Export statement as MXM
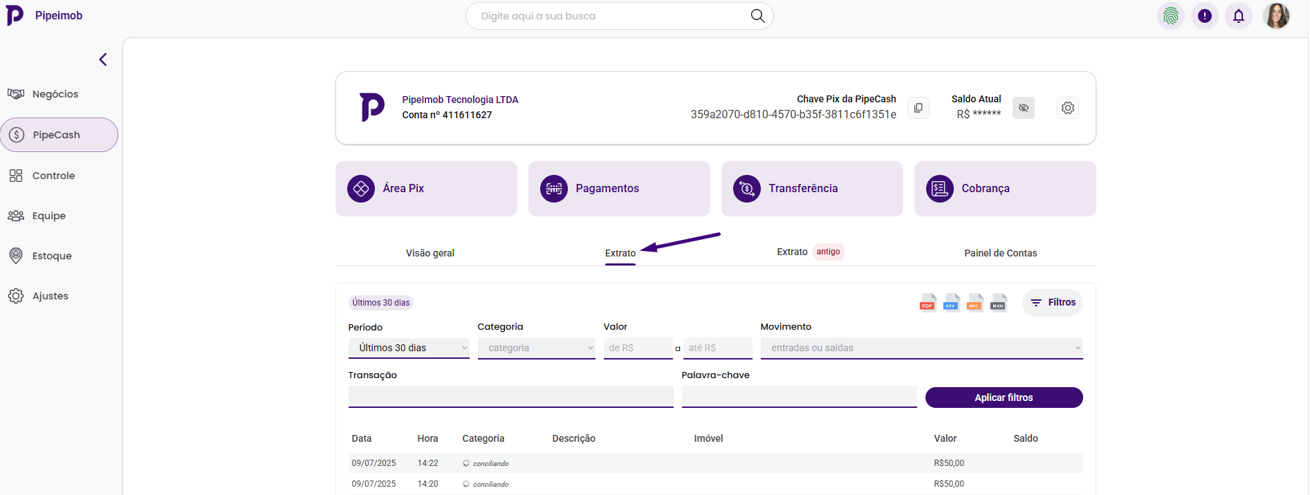Image resolution: width=1310 pixels, height=495 pixels. click(998, 303)
